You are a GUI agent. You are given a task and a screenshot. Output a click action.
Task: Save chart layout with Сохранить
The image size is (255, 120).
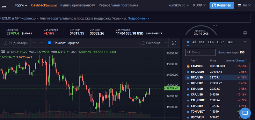click(x=151, y=43)
